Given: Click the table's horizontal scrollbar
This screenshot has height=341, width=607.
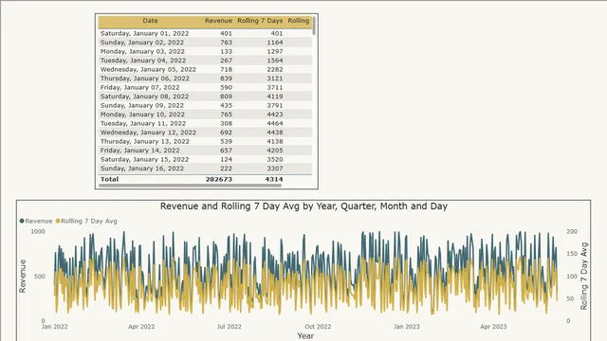Looking at the screenshot, I should (x=190, y=186).
